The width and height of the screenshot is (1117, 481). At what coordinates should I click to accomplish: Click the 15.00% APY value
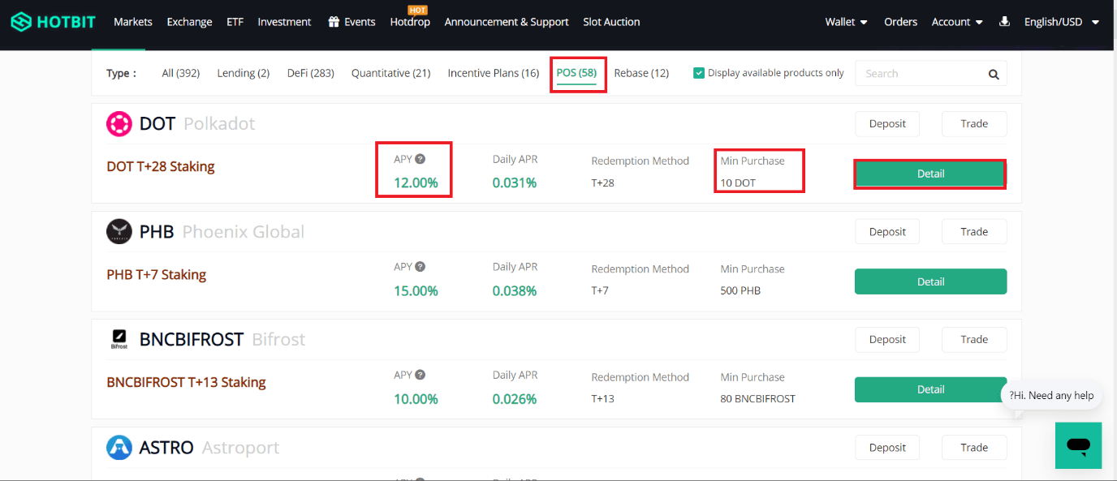416,290
